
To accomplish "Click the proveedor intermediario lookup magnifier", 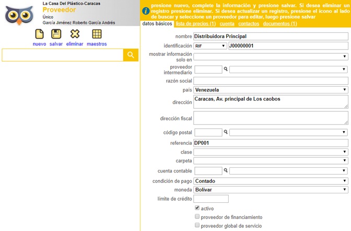I will point(226,69).
